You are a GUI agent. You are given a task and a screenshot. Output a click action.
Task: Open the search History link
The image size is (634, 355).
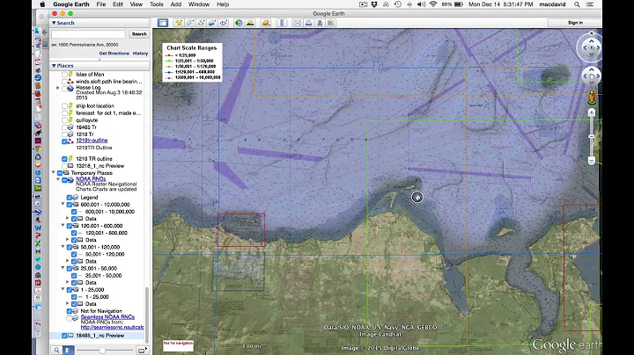tap(140, 54)
